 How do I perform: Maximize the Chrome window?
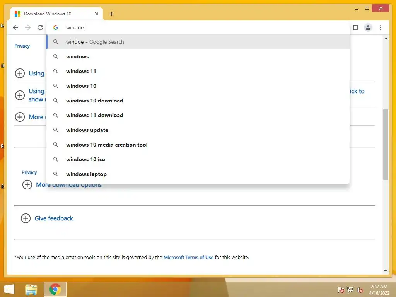click(x=367, y=9)
